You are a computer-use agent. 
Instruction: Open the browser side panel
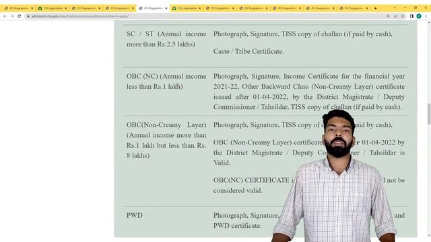click(x=411, y=16)
